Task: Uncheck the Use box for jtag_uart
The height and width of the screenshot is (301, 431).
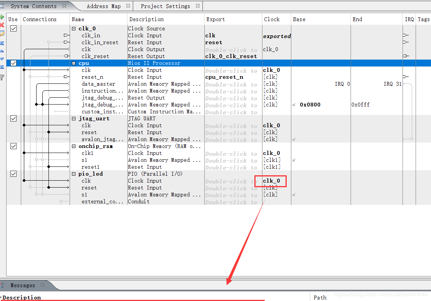Action: (13, 118)
